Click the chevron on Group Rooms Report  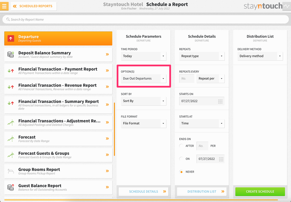pyautogui.click(x=107, y=171)
